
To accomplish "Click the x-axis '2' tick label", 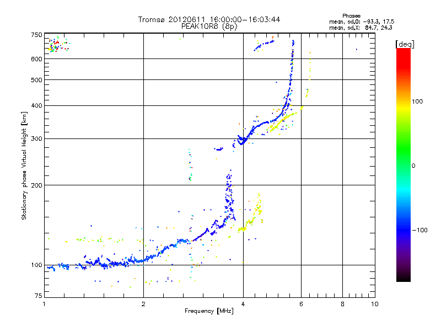I will [x=143, y=304].
